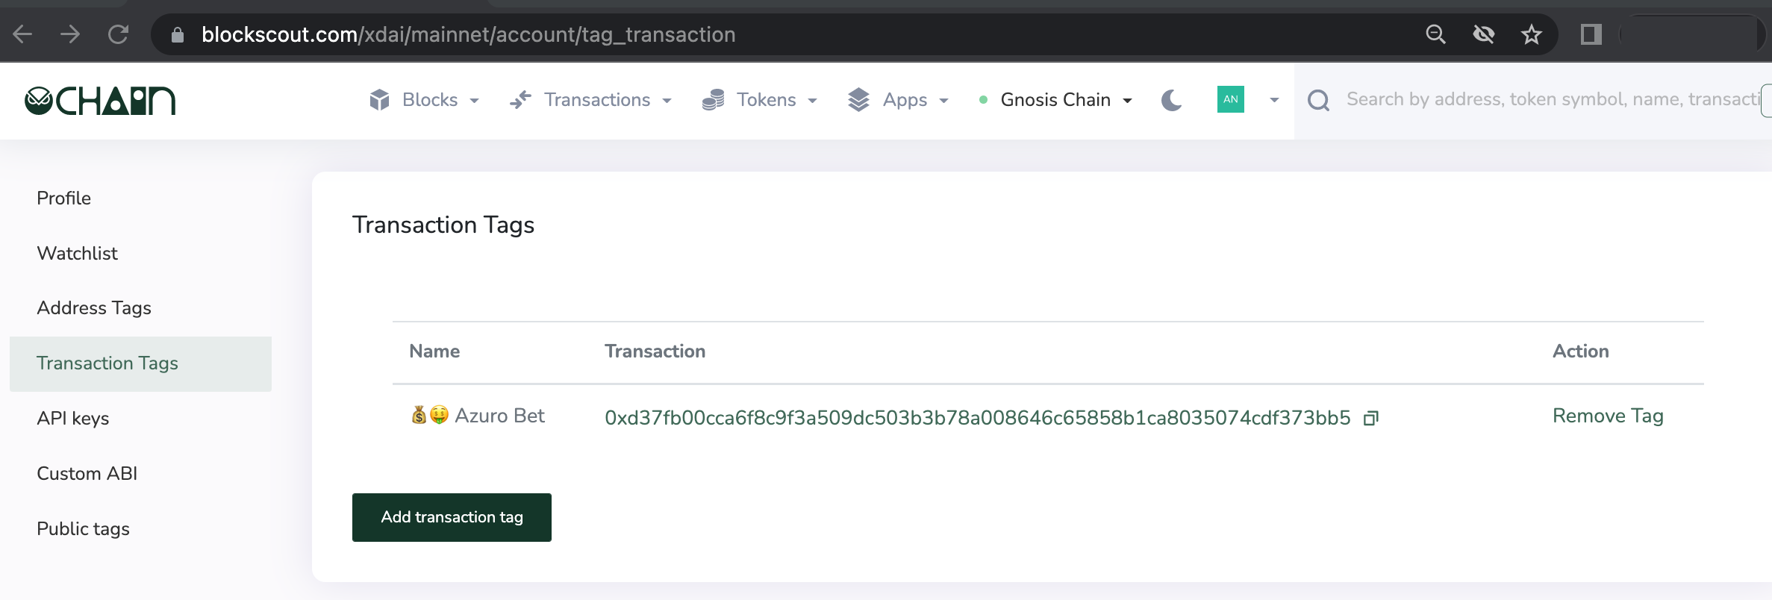
Task: Open browser side panel icon
Action: 1591,34
